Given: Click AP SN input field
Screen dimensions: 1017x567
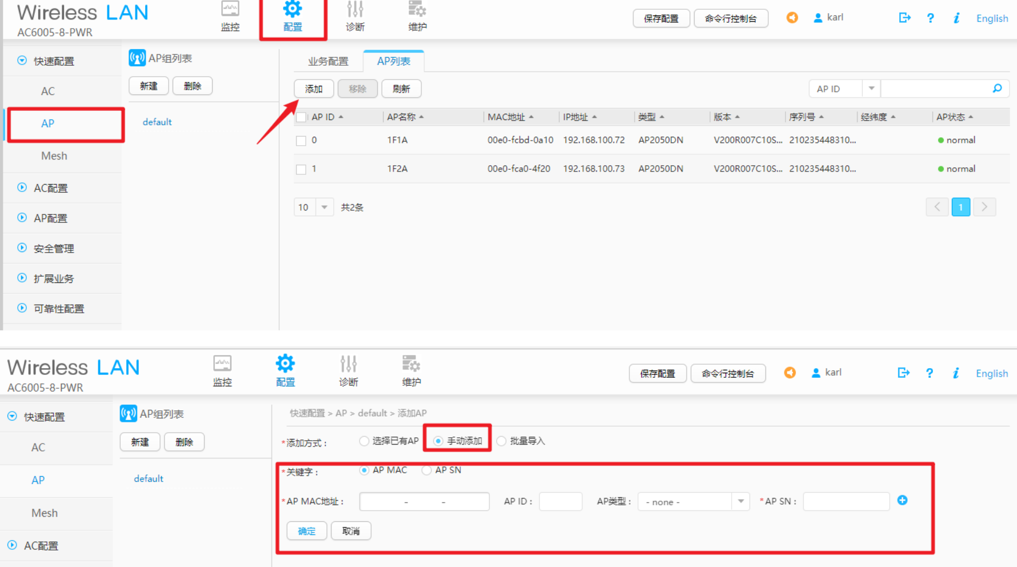Looking at the screenshot, I should point(846,501).
